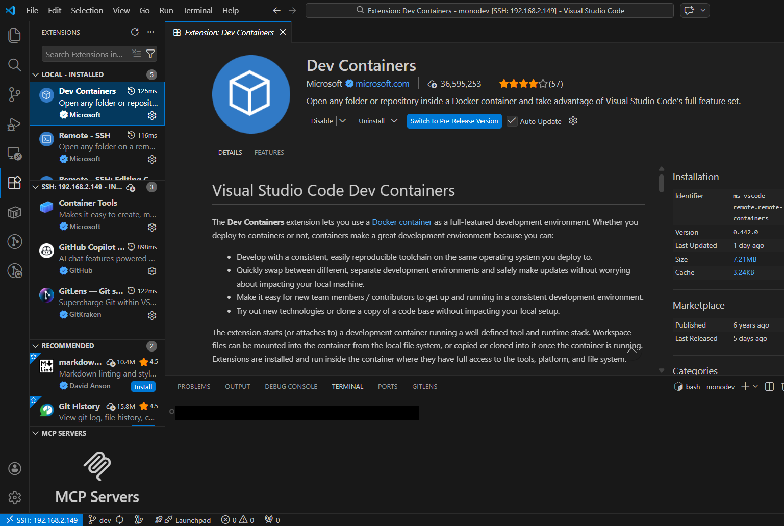
Task: Install the markdownlint extension
Action: pyautogui.click(x=143, y=387)
